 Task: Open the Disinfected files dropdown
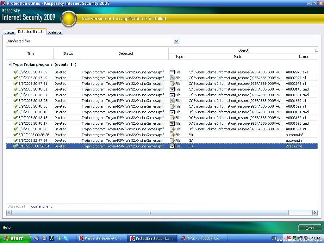point(176,41)
